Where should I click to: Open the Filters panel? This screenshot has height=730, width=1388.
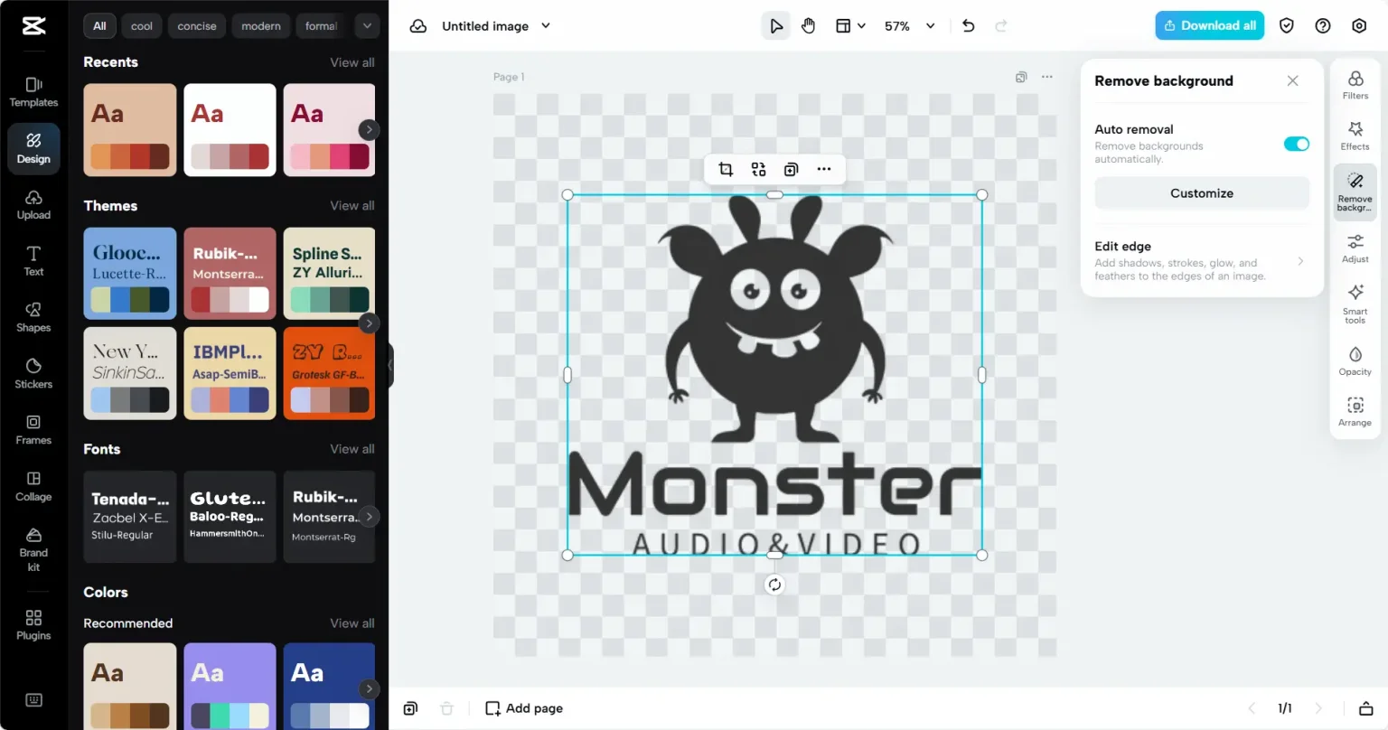pos(1355,85)
